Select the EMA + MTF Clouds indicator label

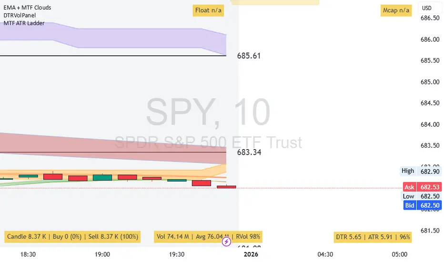pos(27,8)
